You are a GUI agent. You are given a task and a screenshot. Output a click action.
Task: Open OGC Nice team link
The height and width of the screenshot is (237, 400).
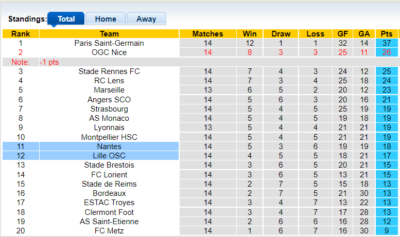click(109, 52)
